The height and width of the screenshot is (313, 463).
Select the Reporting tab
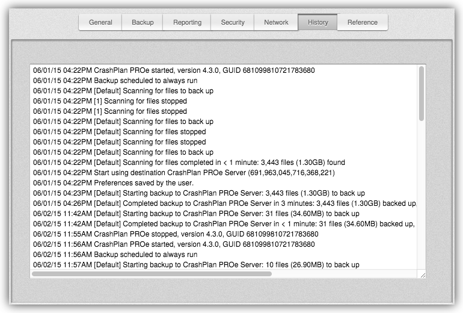[187, 22]
